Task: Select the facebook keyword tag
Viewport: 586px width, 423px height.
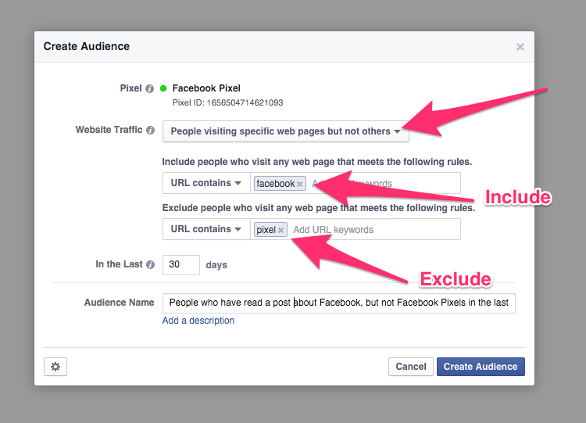Action: point(275,184)
